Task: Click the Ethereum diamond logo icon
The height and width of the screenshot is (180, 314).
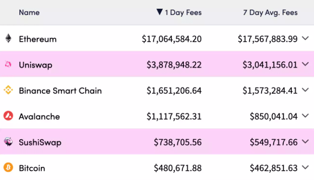Action: point(8,38)
